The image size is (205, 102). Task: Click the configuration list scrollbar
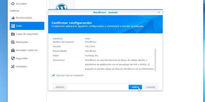point(155,60)
